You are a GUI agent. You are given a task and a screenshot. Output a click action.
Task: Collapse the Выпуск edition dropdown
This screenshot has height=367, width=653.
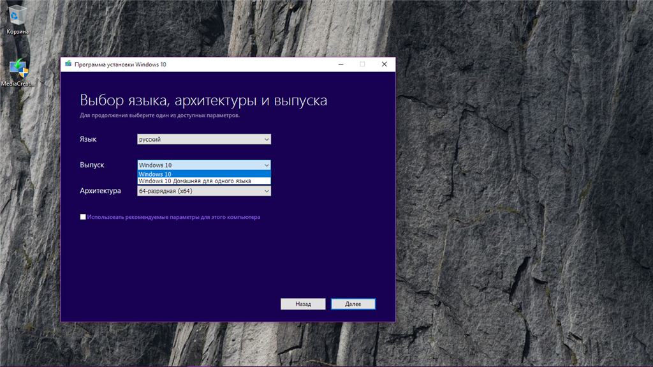pos(204,165)
